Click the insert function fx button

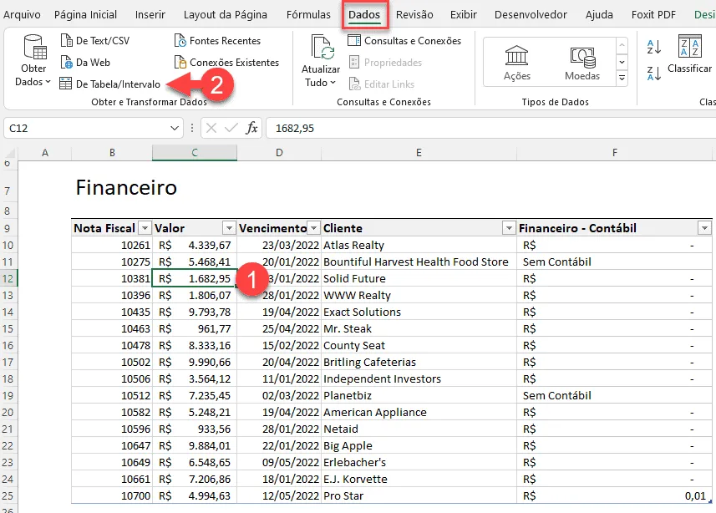tap(251, 128)
